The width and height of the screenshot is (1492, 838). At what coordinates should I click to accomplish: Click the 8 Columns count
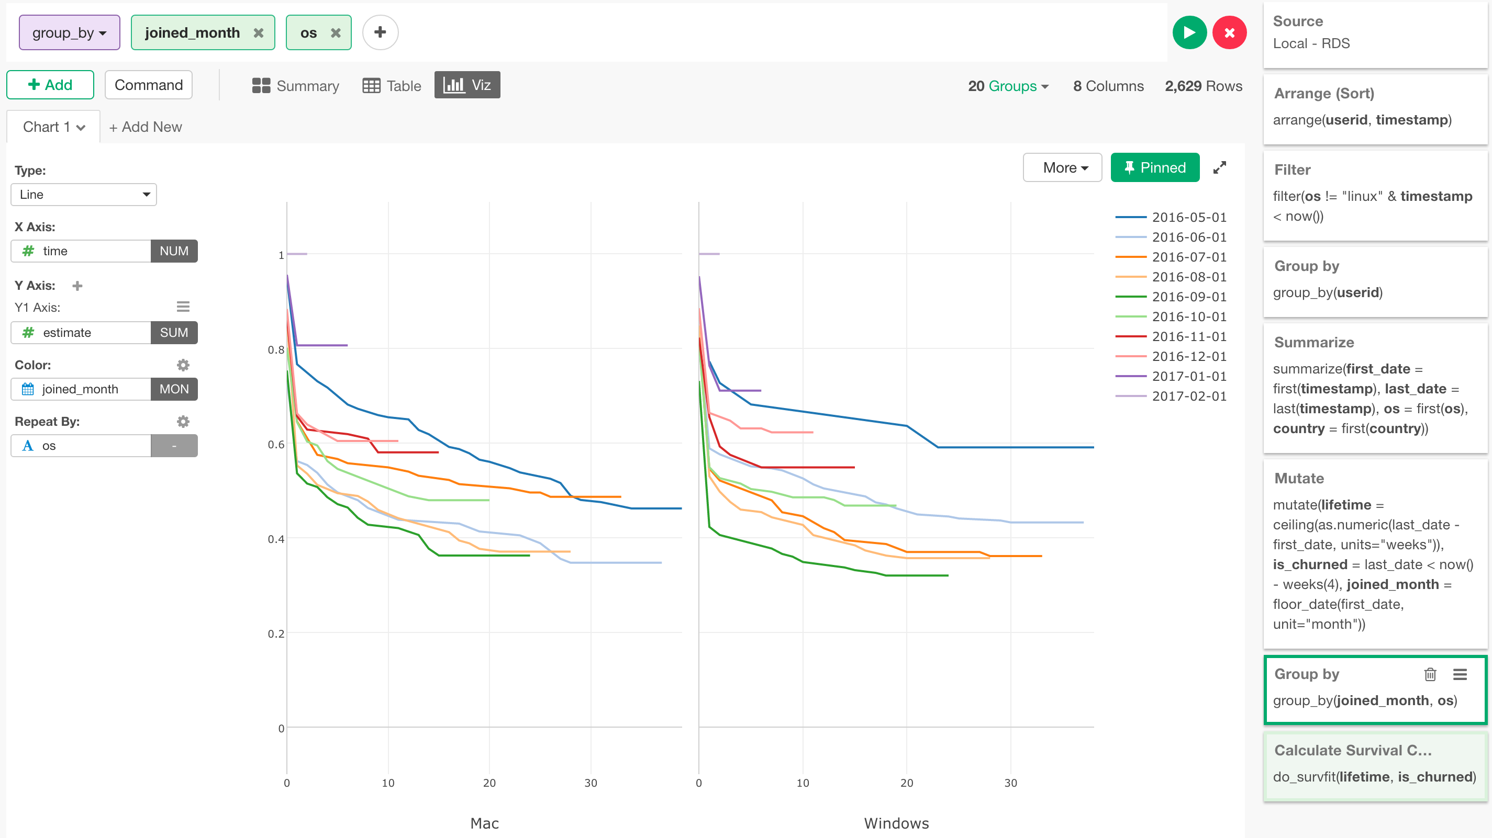click(1108, 86)
